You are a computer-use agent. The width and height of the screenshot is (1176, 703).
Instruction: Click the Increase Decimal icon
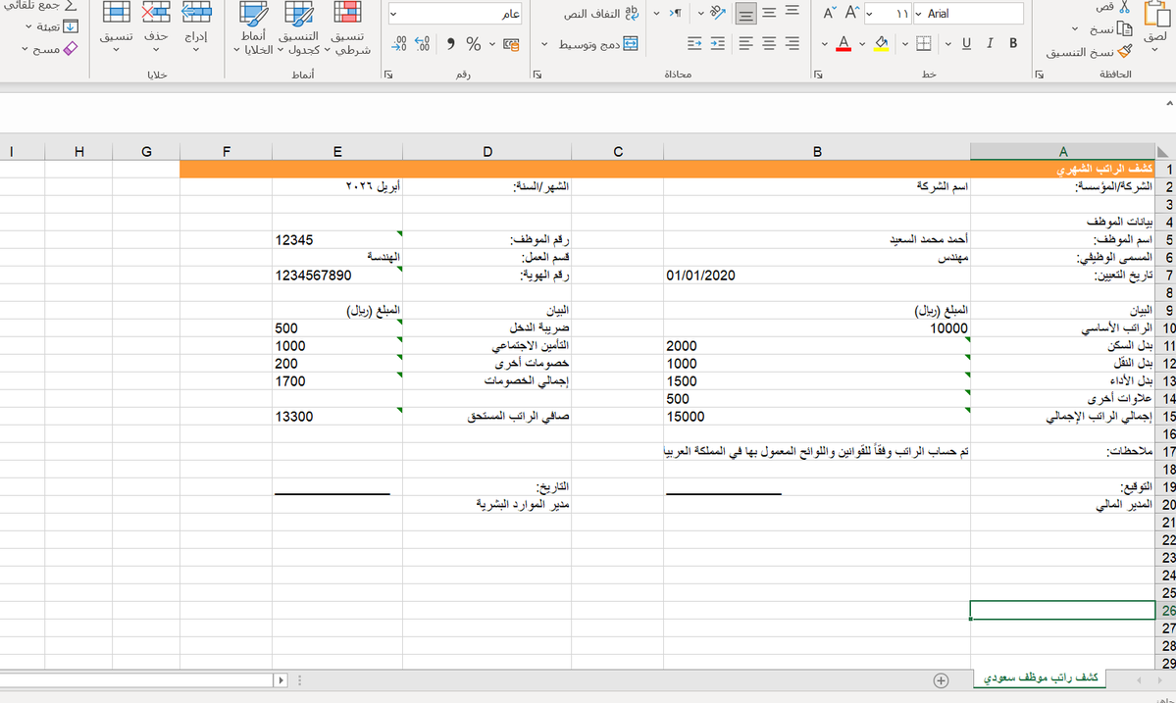pyautogui.click(x=423, y=44)
